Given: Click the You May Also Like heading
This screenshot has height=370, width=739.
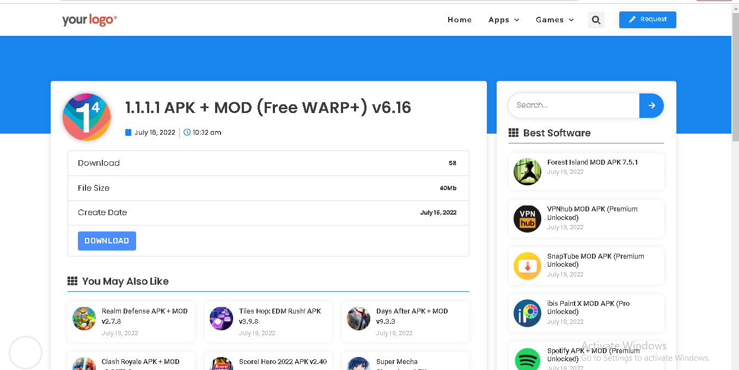Looking at the screenshot, I should pyautogui.click(x=125, y=281).
